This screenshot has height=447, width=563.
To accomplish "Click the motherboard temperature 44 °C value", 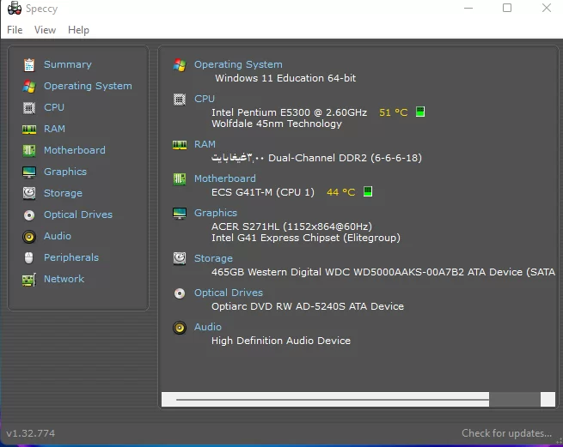I will tap(340, 192).
